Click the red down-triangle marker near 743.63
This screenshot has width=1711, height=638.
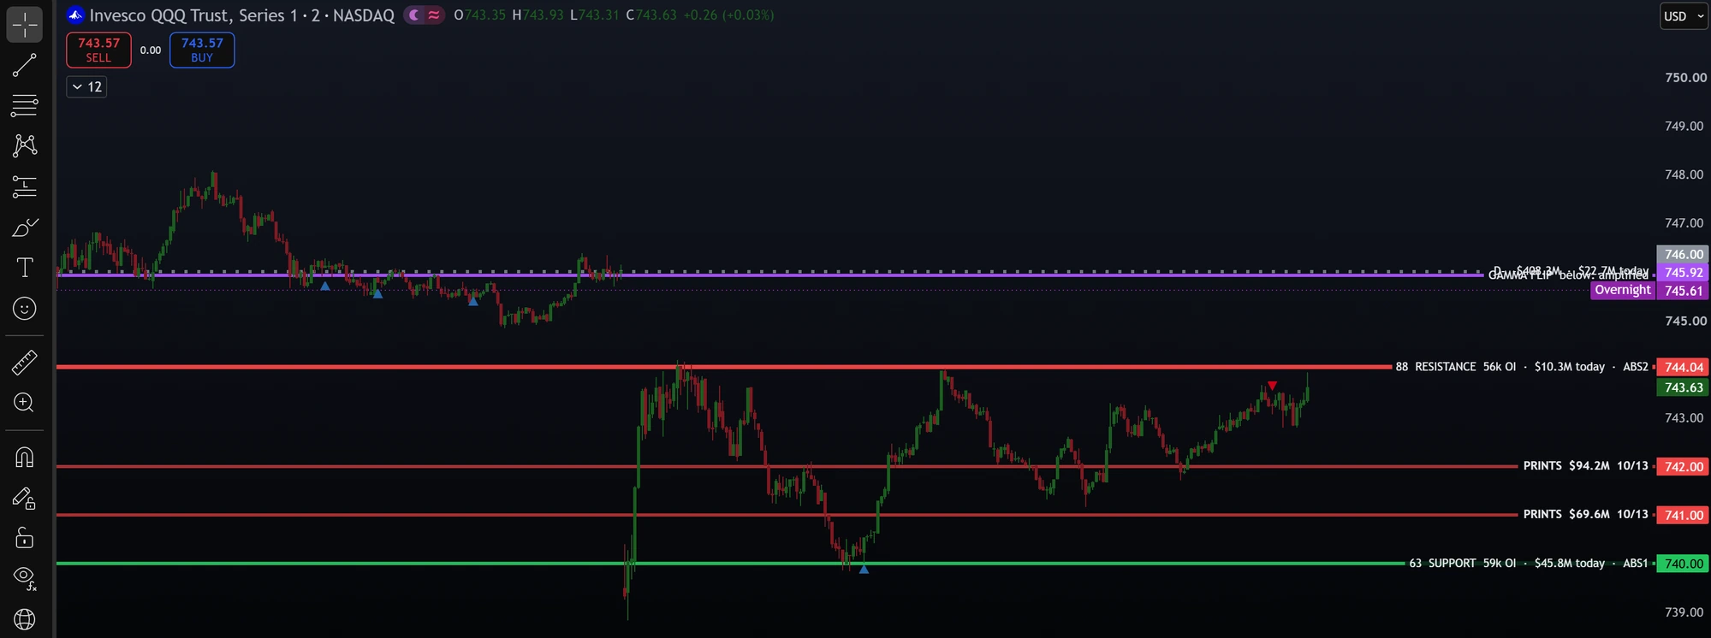point(1272,386)
